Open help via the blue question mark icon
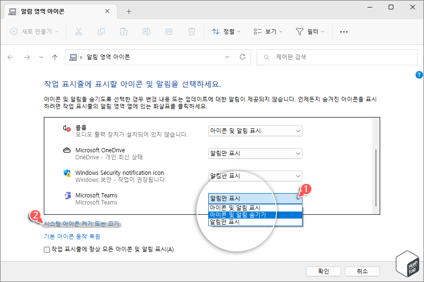This screenshot has width=424, height=282. [x=419, y=75]
